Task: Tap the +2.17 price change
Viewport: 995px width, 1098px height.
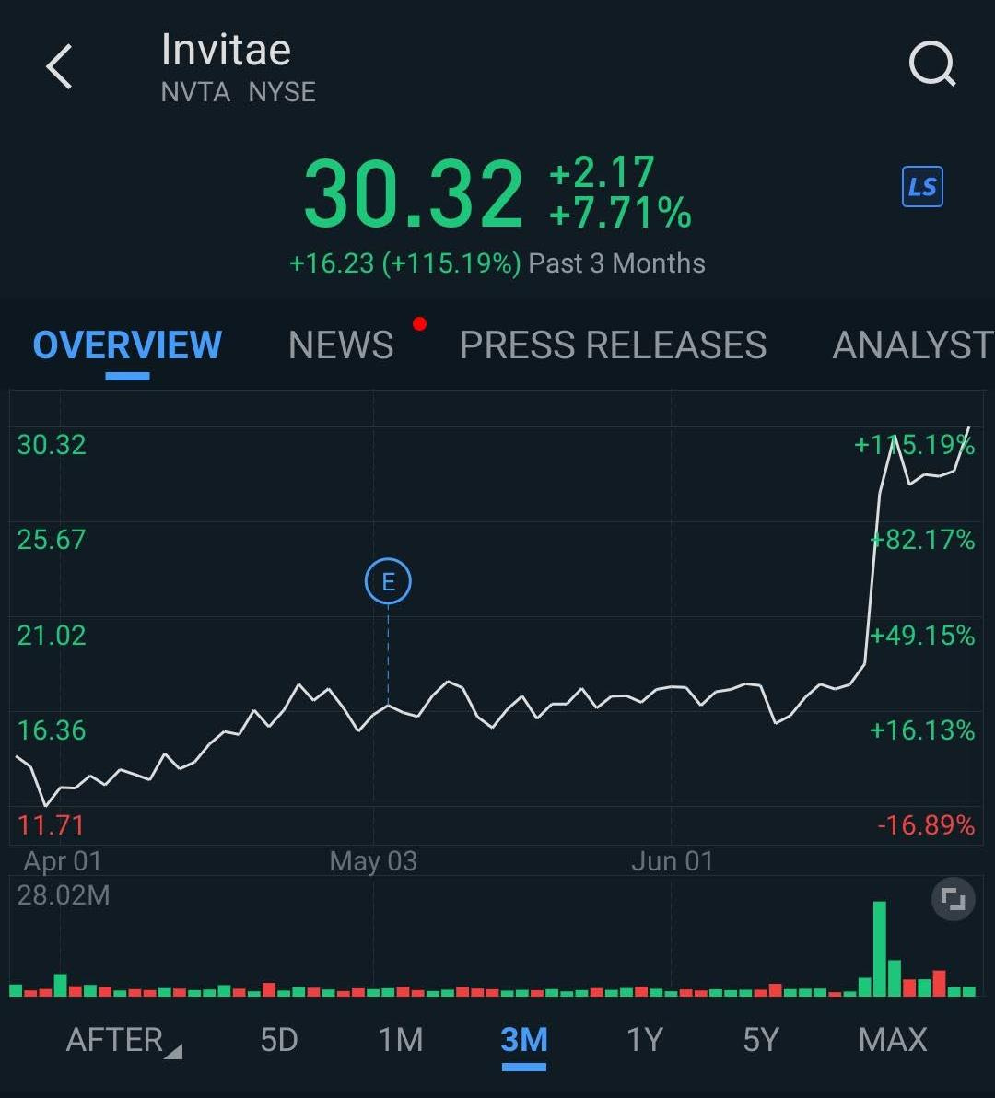Action: coord(603,172)
